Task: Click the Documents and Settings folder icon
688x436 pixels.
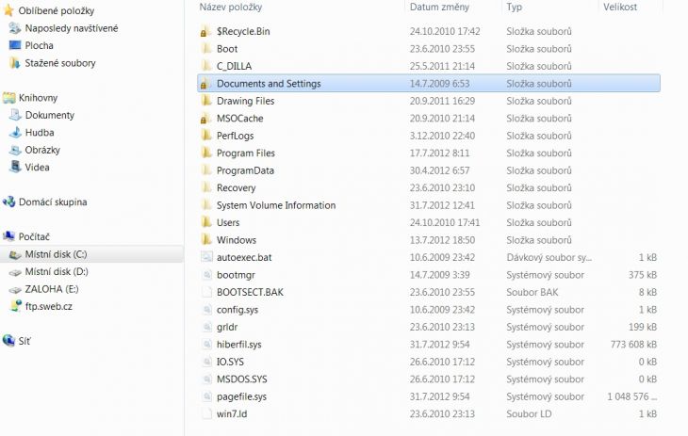Action: point(205,84)
